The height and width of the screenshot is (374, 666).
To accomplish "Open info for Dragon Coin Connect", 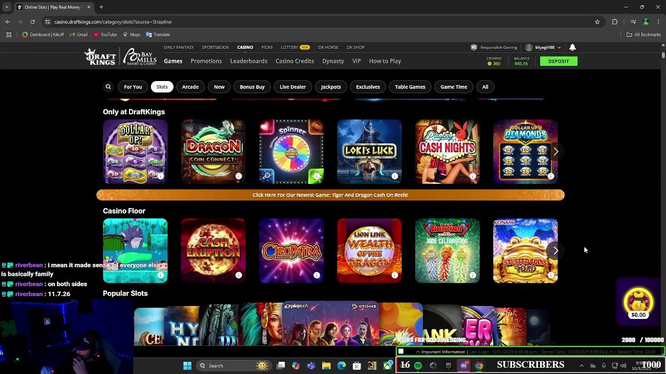I will 239,177.
